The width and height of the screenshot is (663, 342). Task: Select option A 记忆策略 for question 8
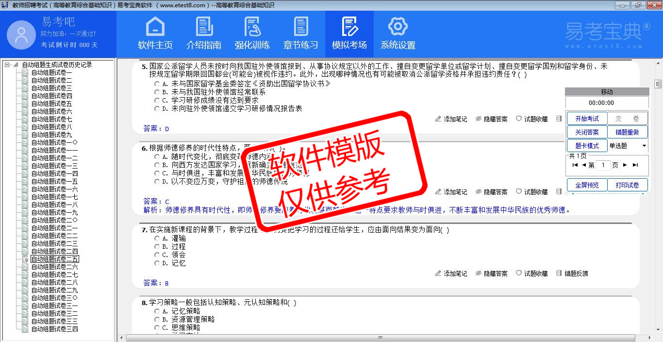pos(157,311)
